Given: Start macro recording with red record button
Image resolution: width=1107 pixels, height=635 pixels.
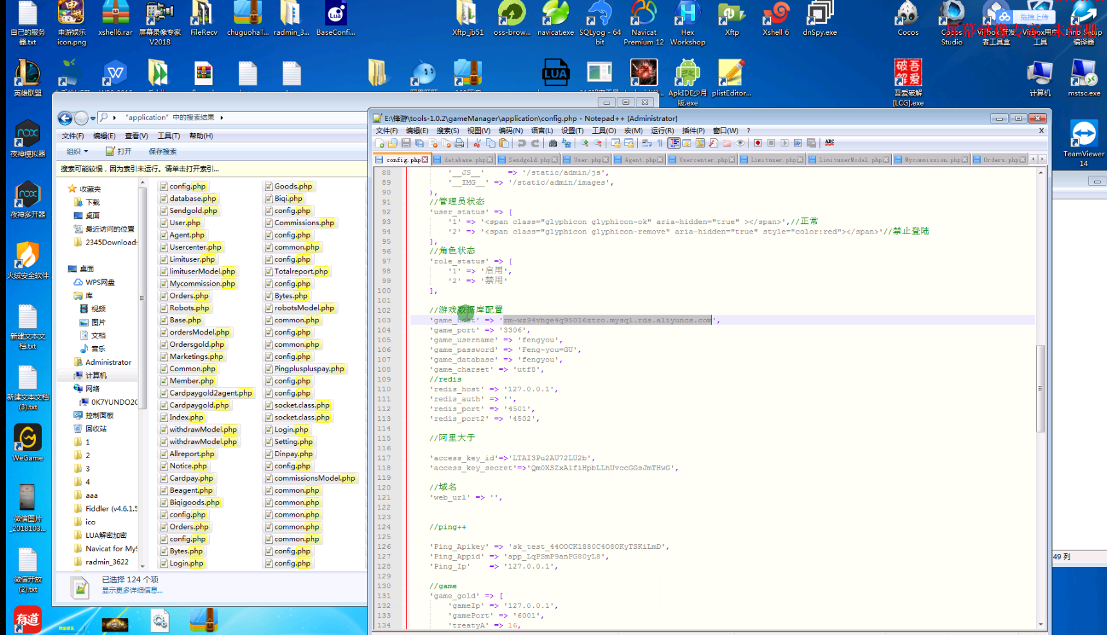Looking at the screenshot, I should click(x=758, y=143).
